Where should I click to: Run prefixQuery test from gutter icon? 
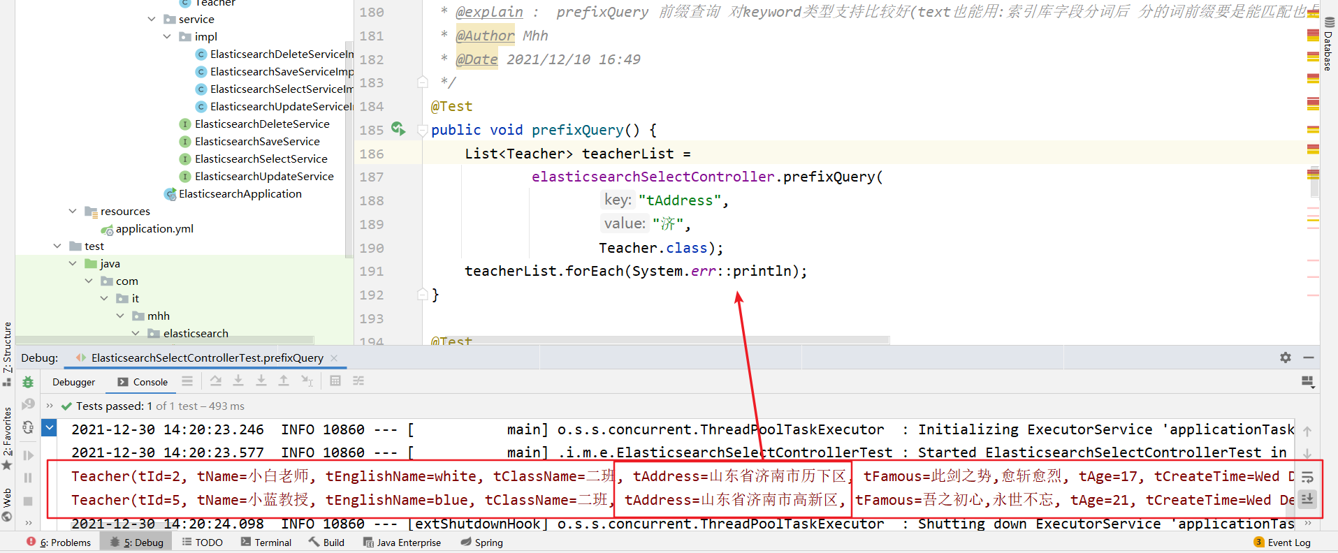398,129
